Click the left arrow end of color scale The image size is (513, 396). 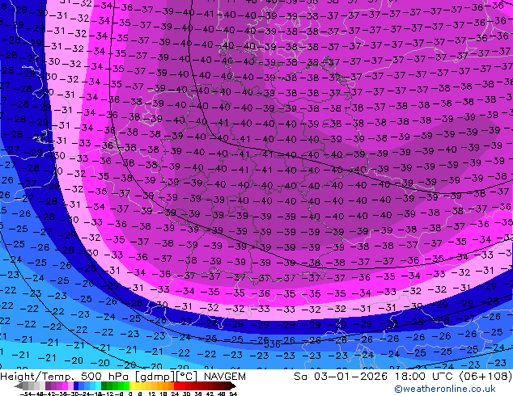click(x=19, y=385)
